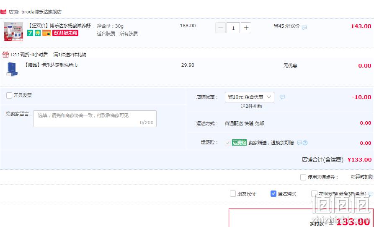Viewport: 374px width, 227px height.
Task: Click the orange credit card badge icon
Action: pos(46,33)
